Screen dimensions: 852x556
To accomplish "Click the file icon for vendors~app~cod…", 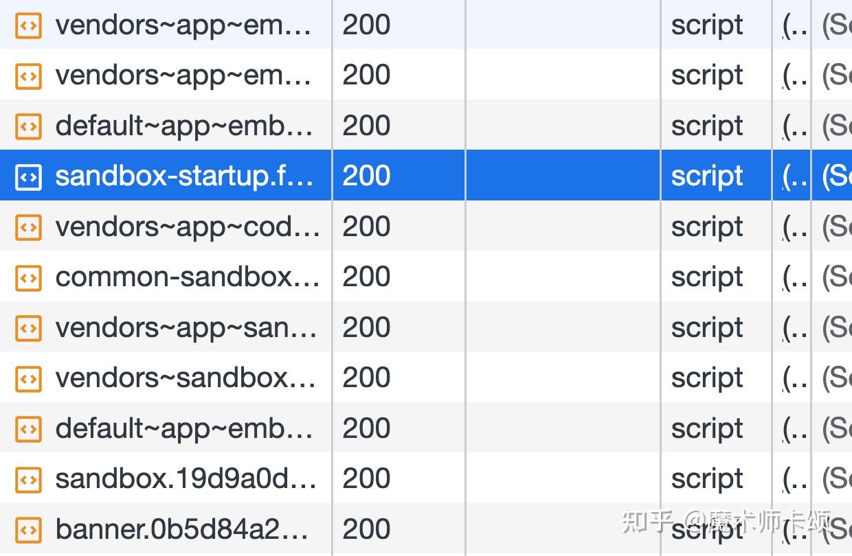I will point(28,227).
